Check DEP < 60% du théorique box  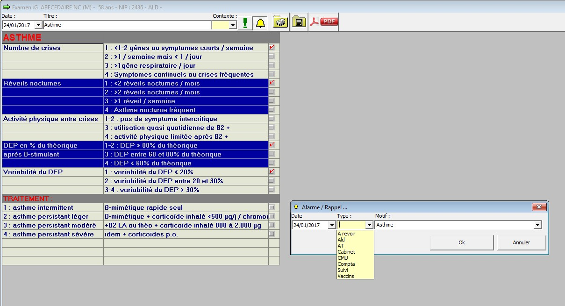[272, 163]
